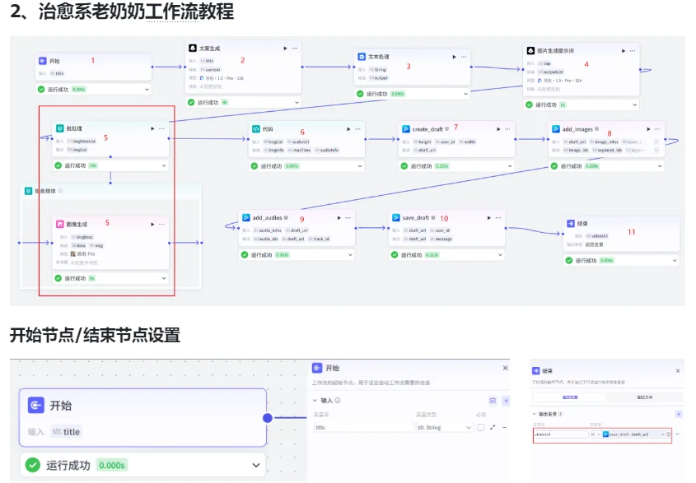
Task: Add output variable in 结束 panel with plus
Action: point(678,414)
